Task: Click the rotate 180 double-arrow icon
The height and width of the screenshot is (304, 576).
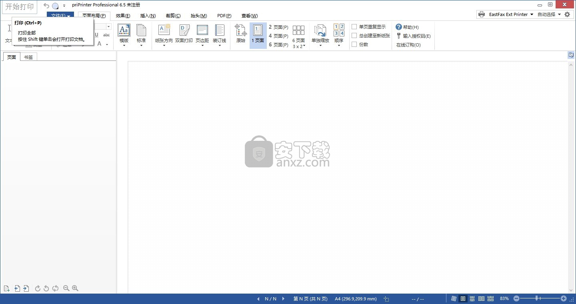Action: 56,288
